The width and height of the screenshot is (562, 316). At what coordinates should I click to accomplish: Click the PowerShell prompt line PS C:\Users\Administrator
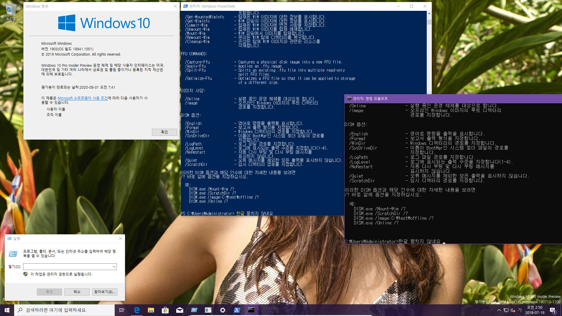click(208, 214)
